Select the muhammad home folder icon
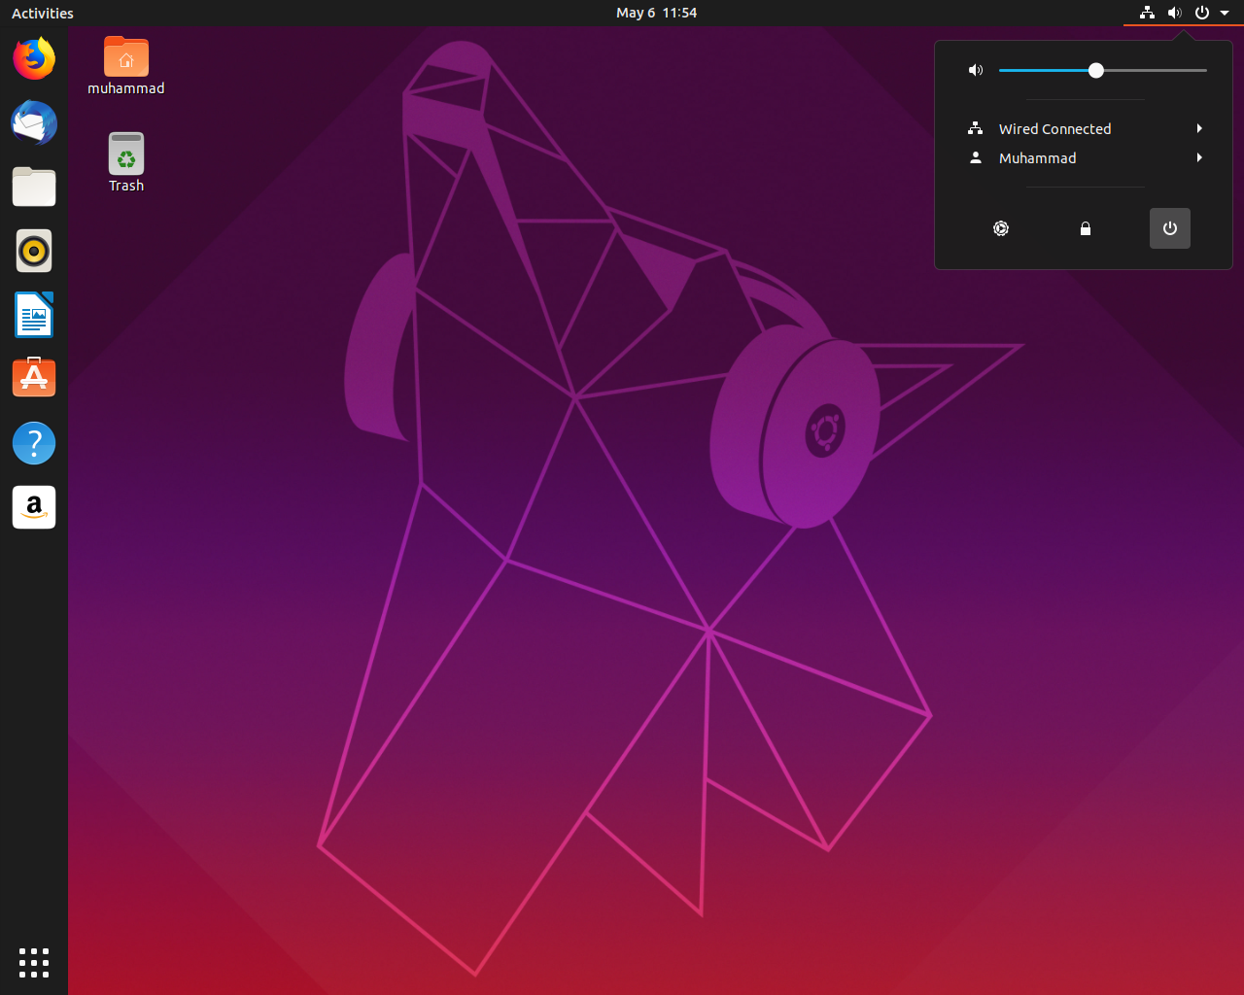Viewport: 1244px width, 995px height. (126, 57)
